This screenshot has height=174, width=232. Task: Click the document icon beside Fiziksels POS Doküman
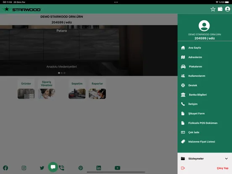click(x=183, y=123)
